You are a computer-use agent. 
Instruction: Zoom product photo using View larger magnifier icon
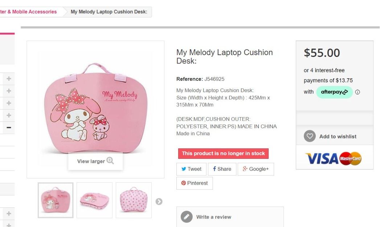click(110, 161)
